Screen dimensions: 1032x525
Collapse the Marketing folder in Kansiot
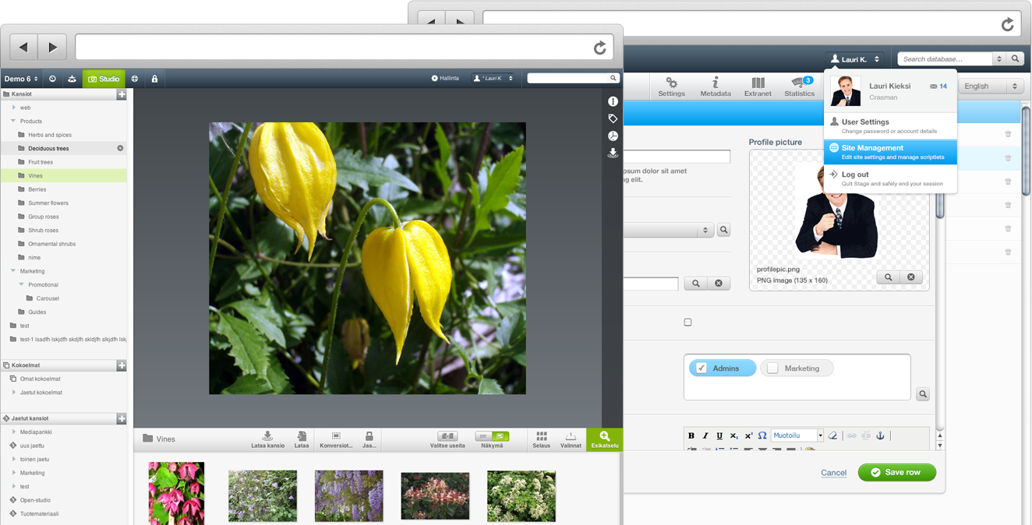13,271
